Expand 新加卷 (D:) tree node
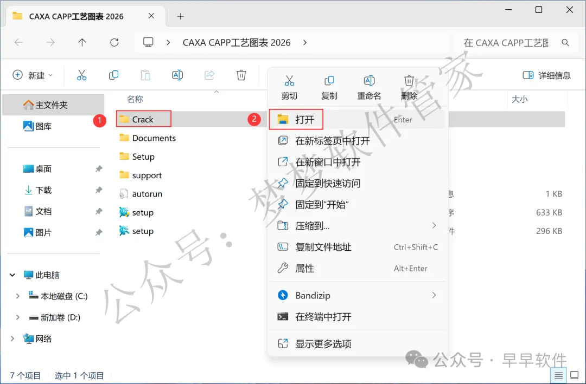Image resolution: width=586 pixels, height=384 pixels. click(17, 317)
